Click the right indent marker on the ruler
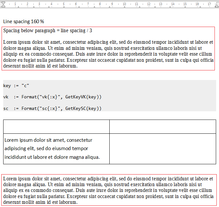 (x=217, y=5)
